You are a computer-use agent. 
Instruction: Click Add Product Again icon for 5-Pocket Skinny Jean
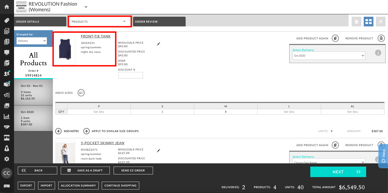point(335,145)
